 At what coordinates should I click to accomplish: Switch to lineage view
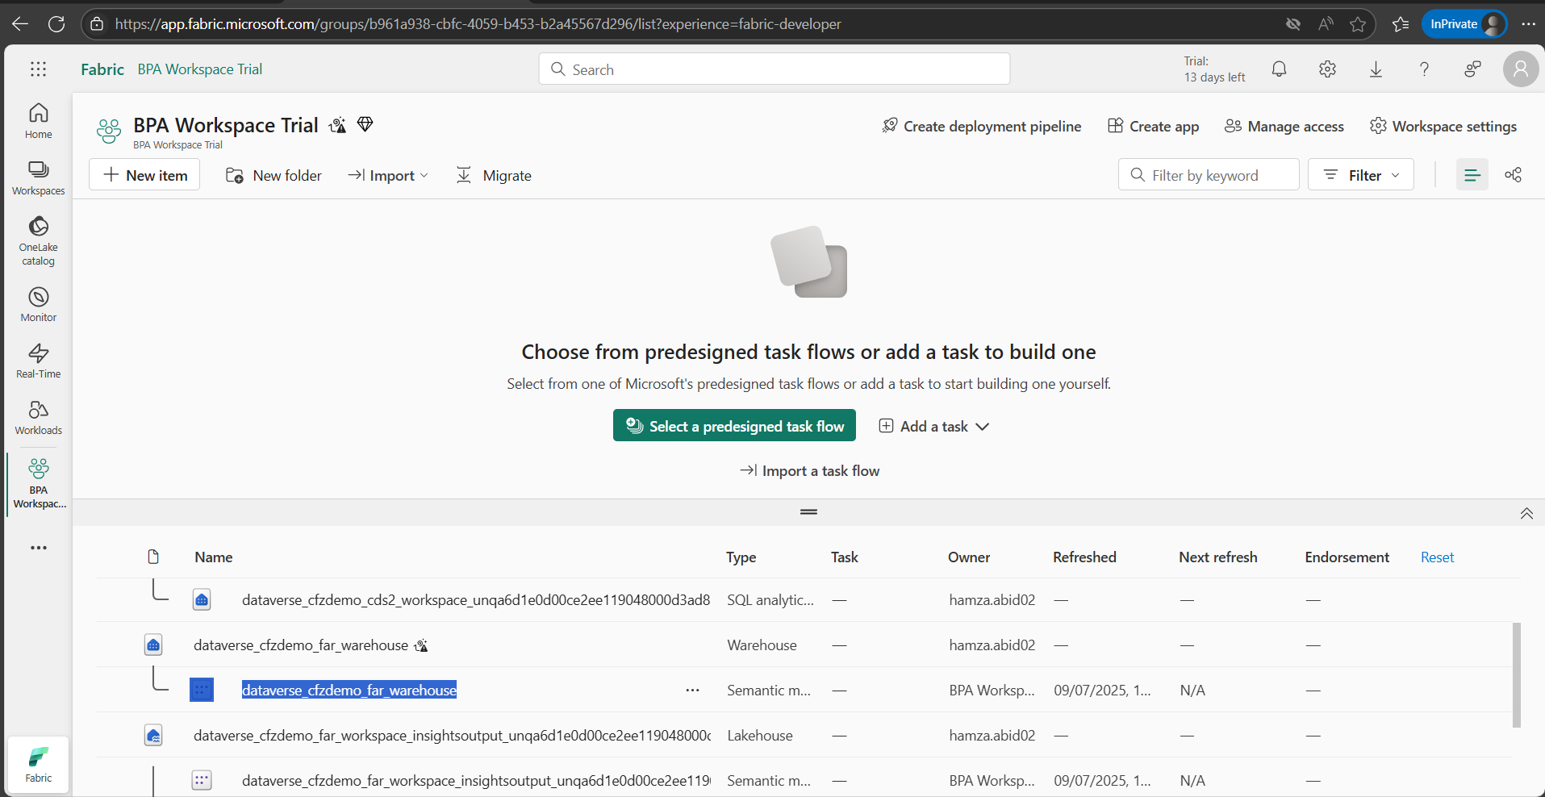[x=1513, y=175]
